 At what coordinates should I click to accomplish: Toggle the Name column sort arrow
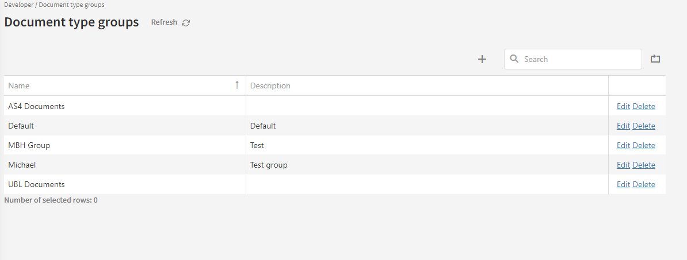[236, 85]
